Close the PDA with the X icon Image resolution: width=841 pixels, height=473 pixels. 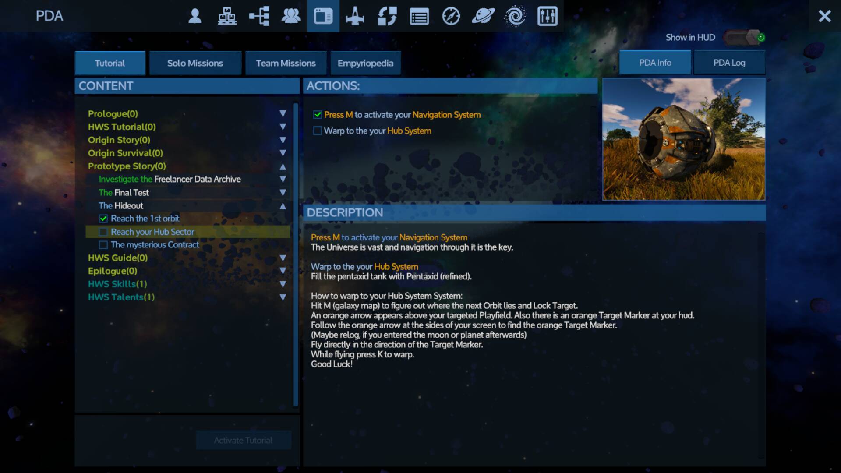point(825,16)
